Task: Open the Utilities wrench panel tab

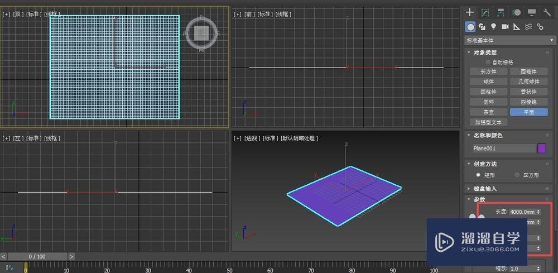Action: pos(547,12)
